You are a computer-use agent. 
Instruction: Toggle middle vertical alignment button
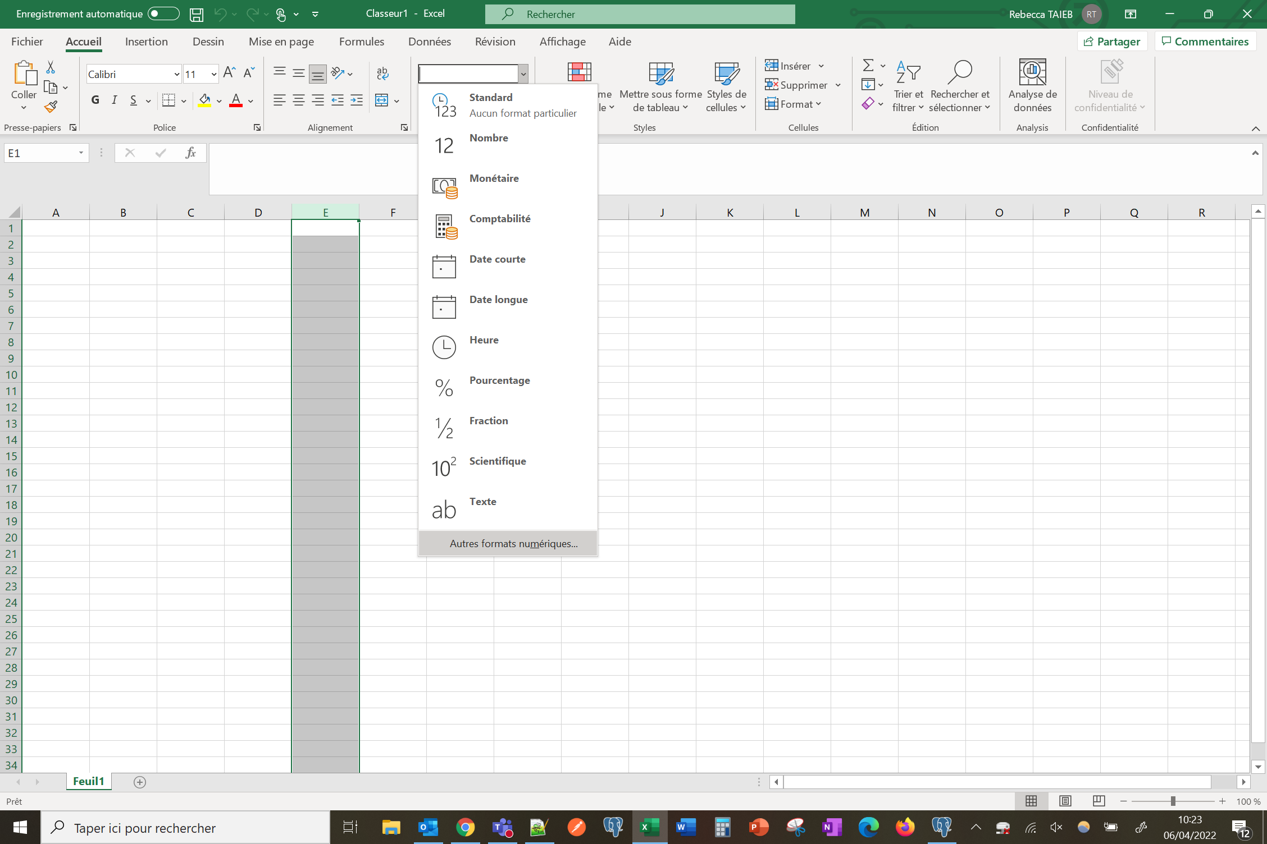click(x=299, y=73)
